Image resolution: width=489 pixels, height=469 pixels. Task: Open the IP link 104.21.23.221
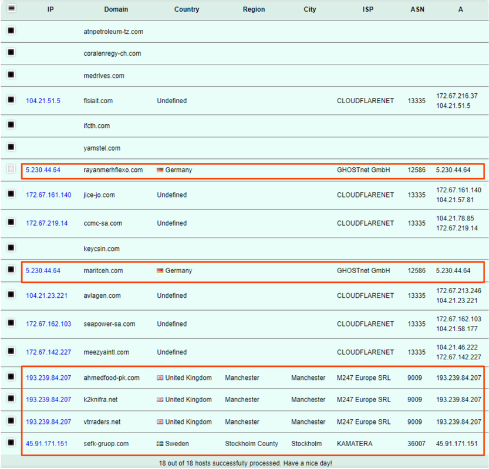(x=47, y=295)
